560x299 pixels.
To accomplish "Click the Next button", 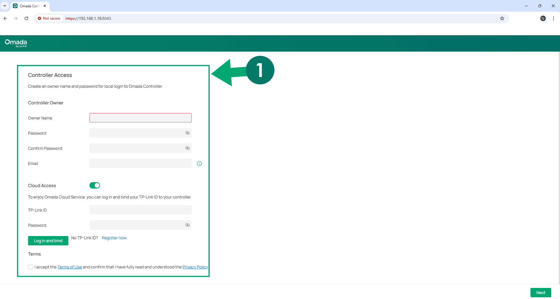I will [540, 293].
